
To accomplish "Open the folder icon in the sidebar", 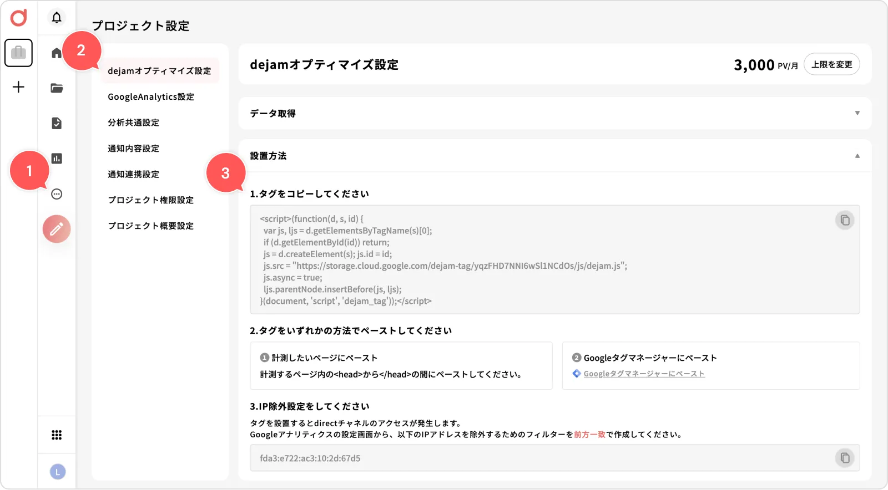I will click(x=57, y=88).
